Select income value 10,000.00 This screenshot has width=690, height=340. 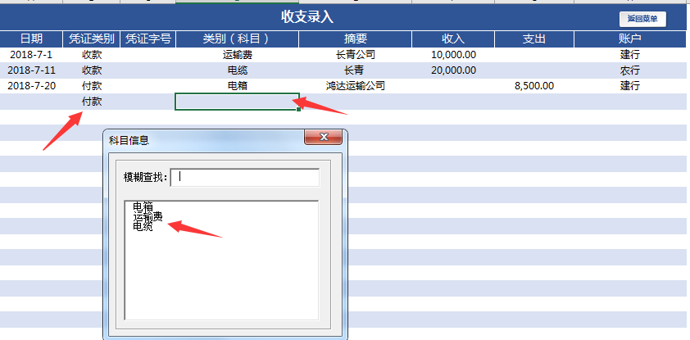tap(453, 55)
